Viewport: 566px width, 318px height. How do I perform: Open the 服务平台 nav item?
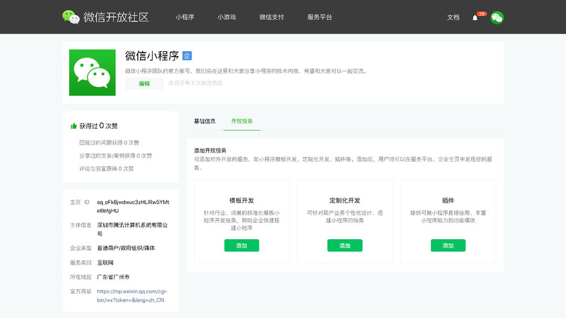point(319,17)
